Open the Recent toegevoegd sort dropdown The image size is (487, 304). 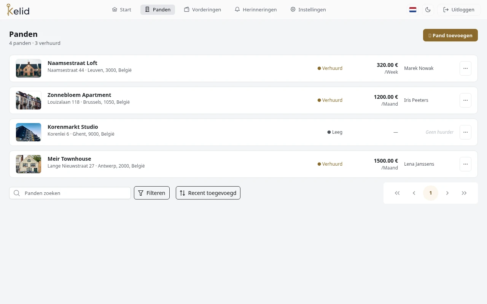tap(208, 193)
